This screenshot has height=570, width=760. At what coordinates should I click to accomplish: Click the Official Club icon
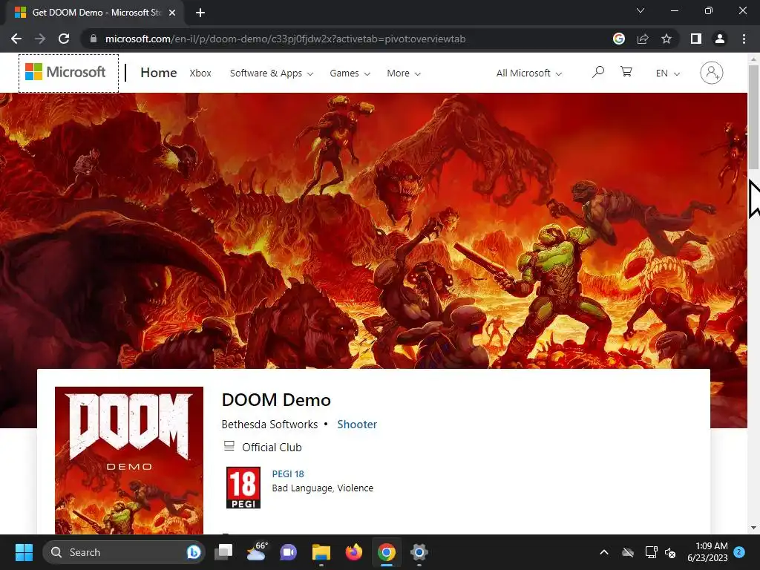click(x=229, y=446)
